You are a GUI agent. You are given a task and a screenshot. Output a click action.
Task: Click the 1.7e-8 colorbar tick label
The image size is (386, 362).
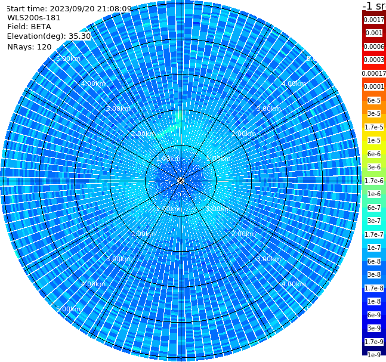(374, 288)
